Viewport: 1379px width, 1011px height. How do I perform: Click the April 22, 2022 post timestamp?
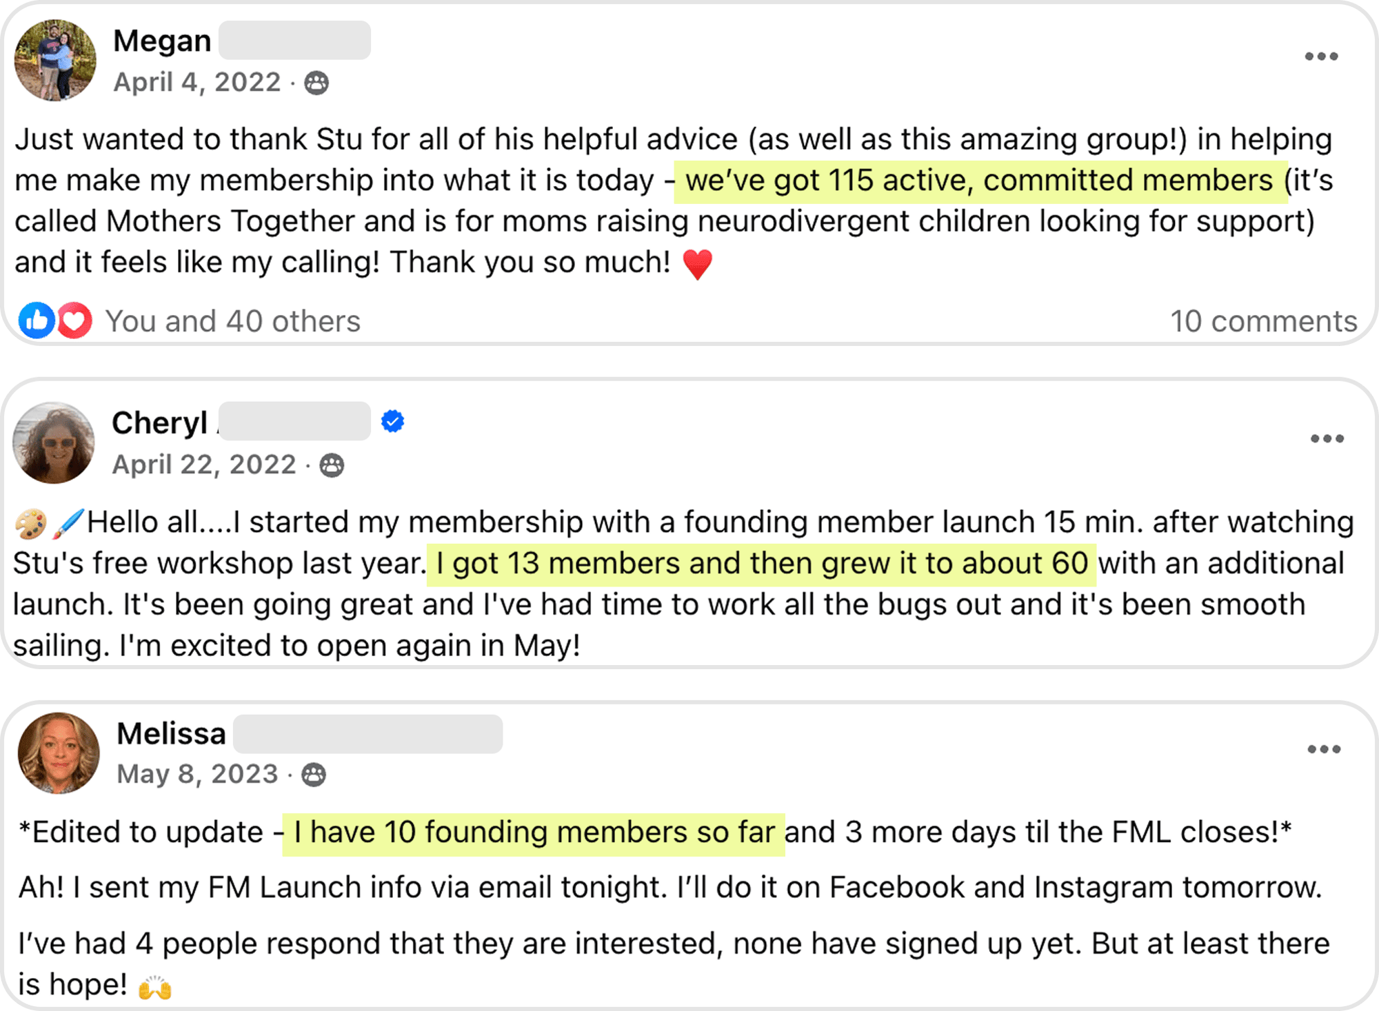204,464
